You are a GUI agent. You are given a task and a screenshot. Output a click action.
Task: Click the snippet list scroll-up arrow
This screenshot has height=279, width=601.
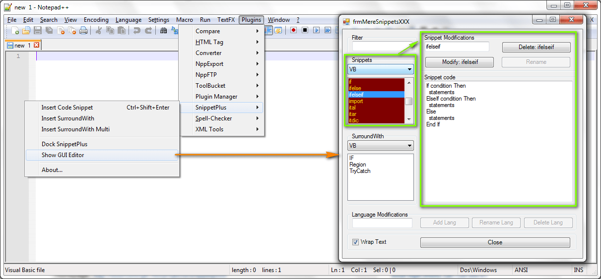coord(409,82)
